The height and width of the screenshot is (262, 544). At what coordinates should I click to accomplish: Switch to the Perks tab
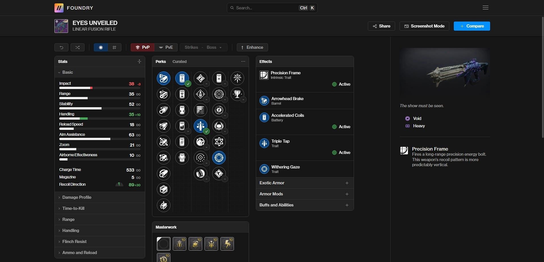click(161, 62)
